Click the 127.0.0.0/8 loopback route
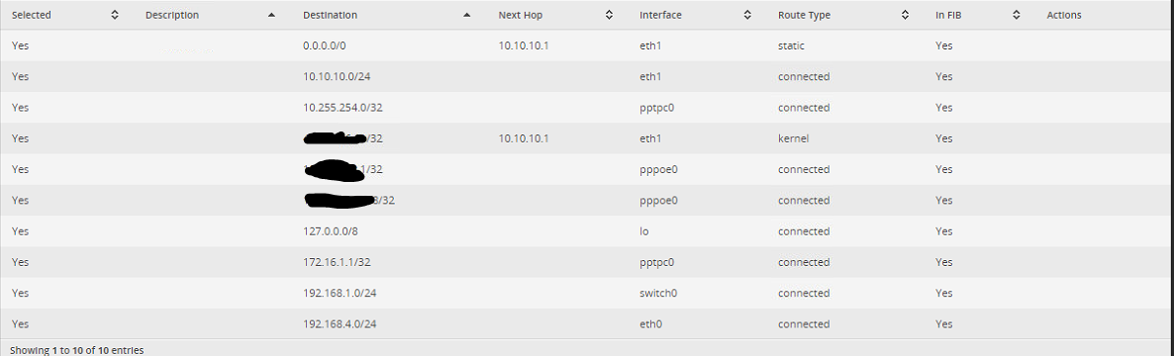 click(x=587, y=231)
